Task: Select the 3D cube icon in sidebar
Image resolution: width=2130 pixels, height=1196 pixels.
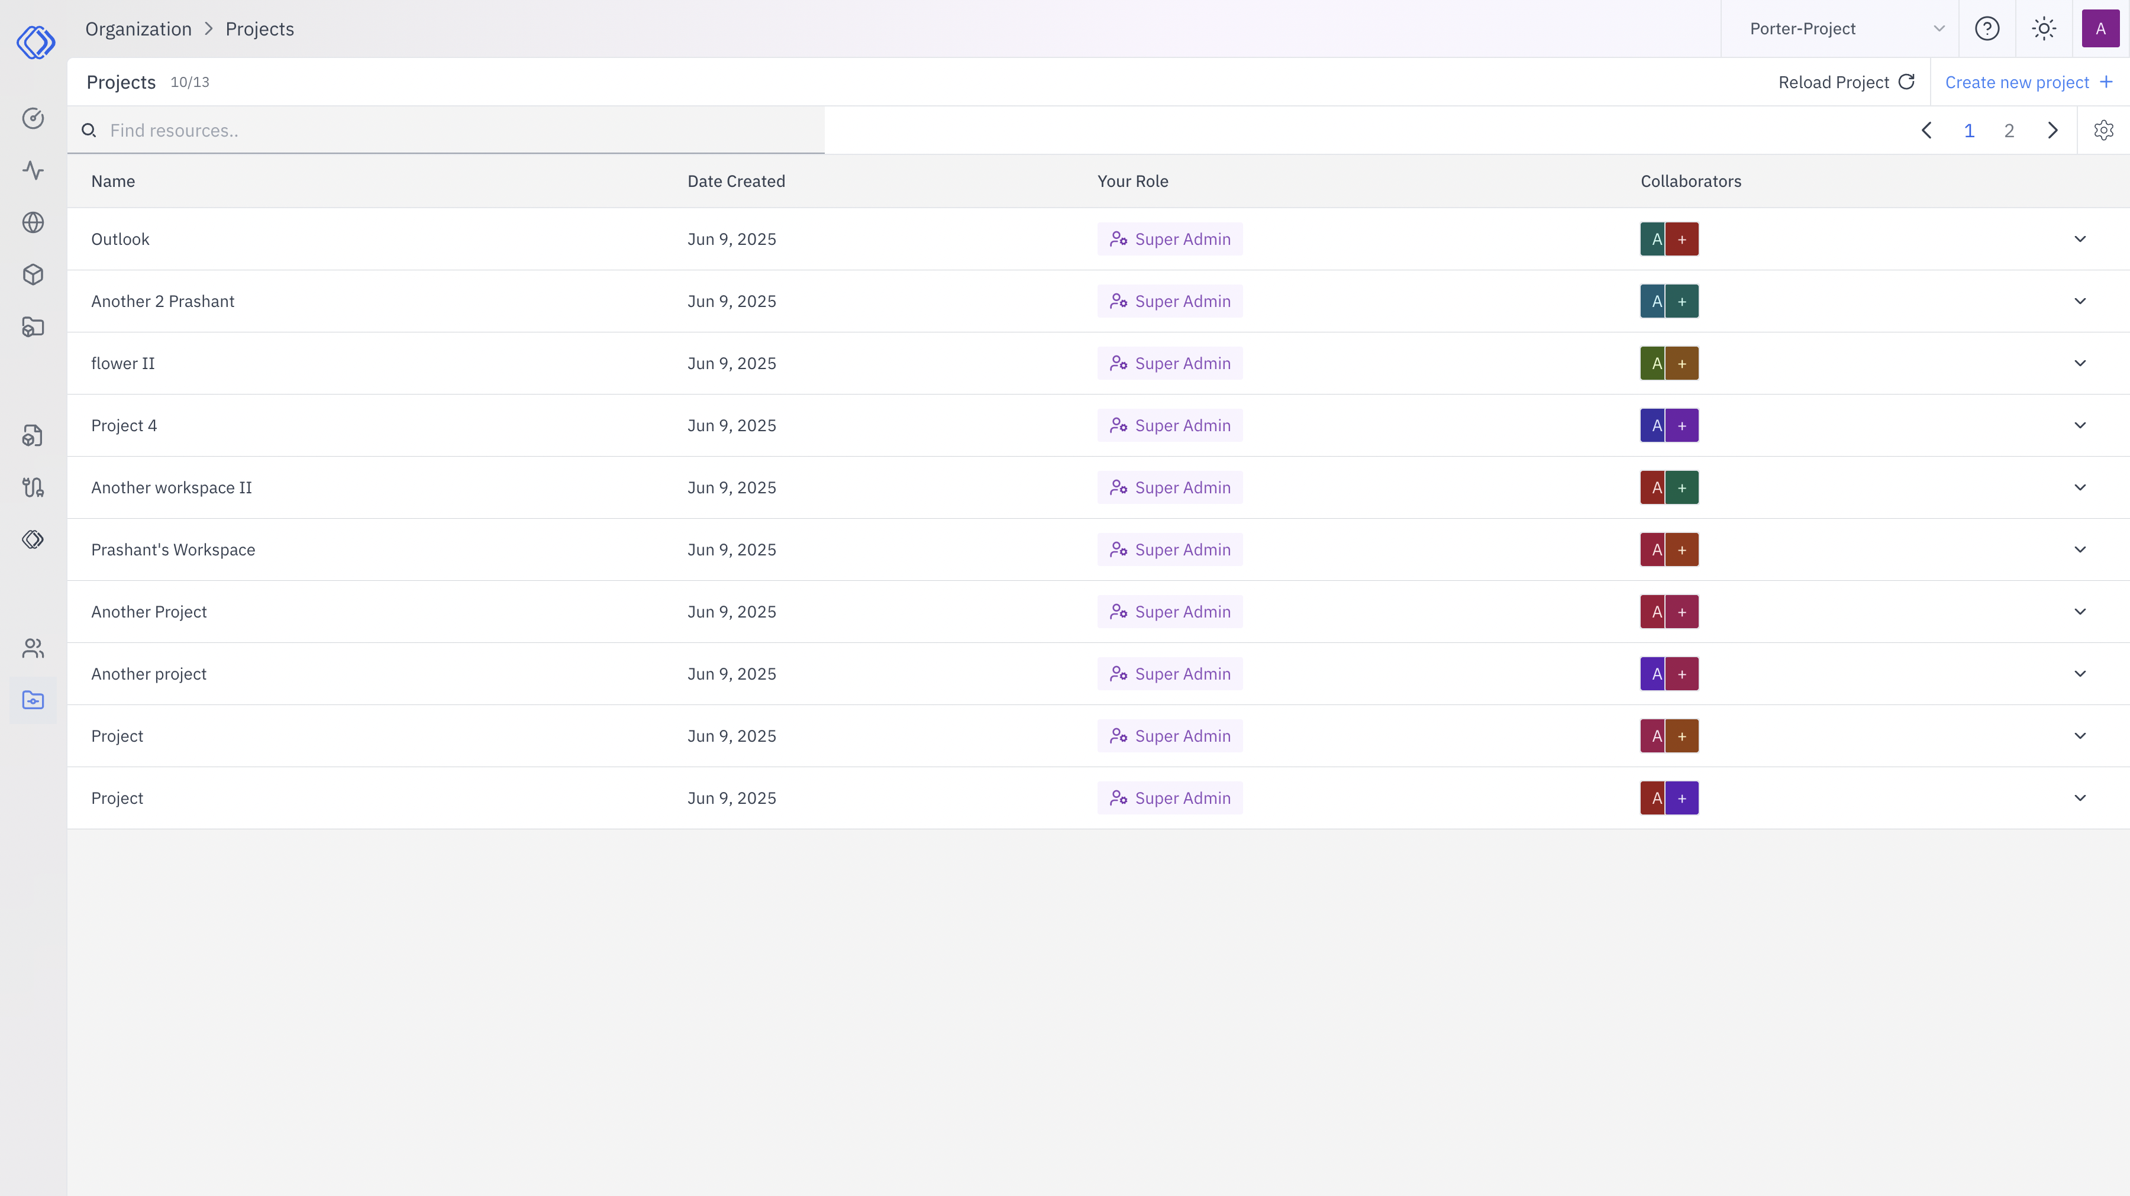Action: coord(33,274)
